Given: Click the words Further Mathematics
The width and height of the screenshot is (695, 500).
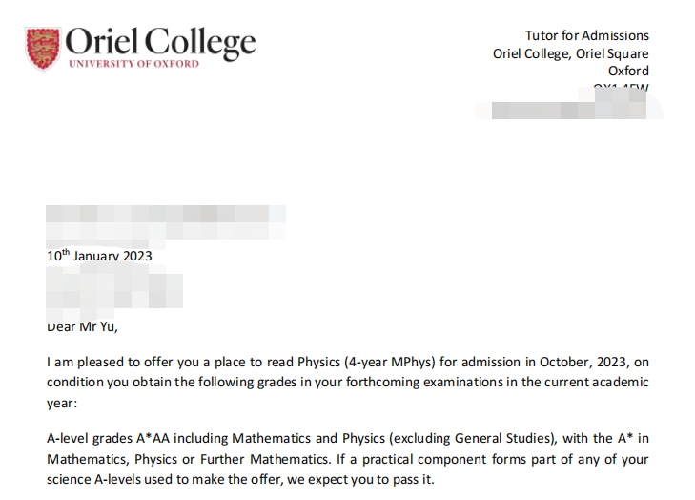Looking at the screenshot, I should point(265,459).
